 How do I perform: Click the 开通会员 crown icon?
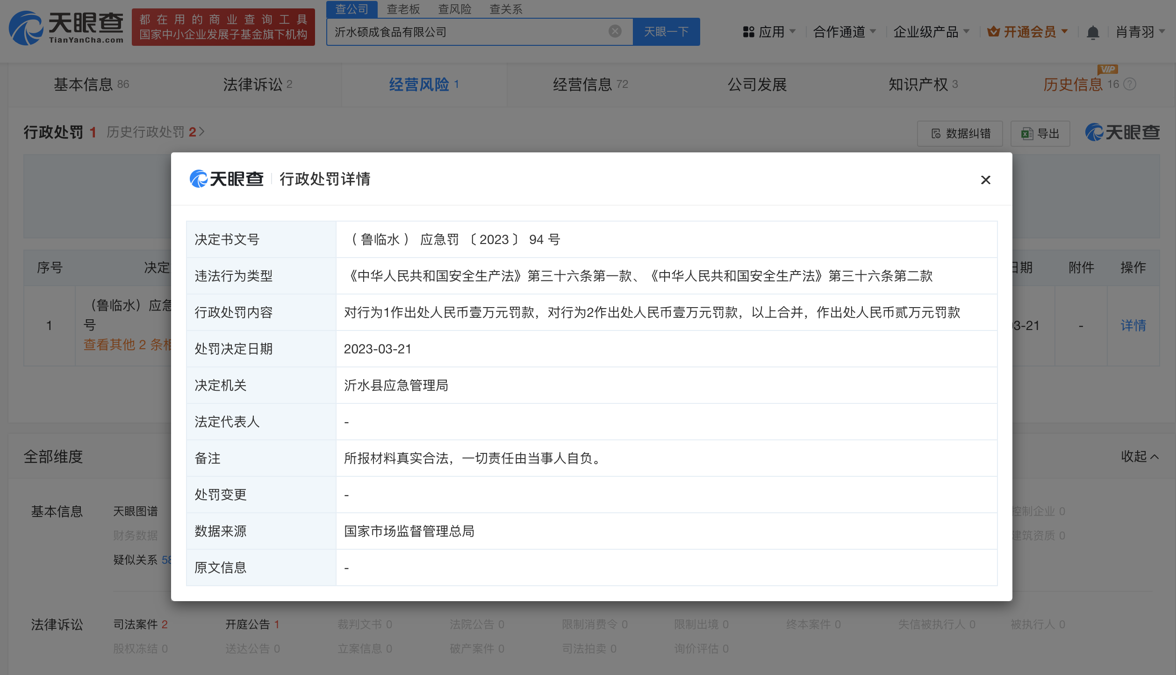click(x=993, y=32)
